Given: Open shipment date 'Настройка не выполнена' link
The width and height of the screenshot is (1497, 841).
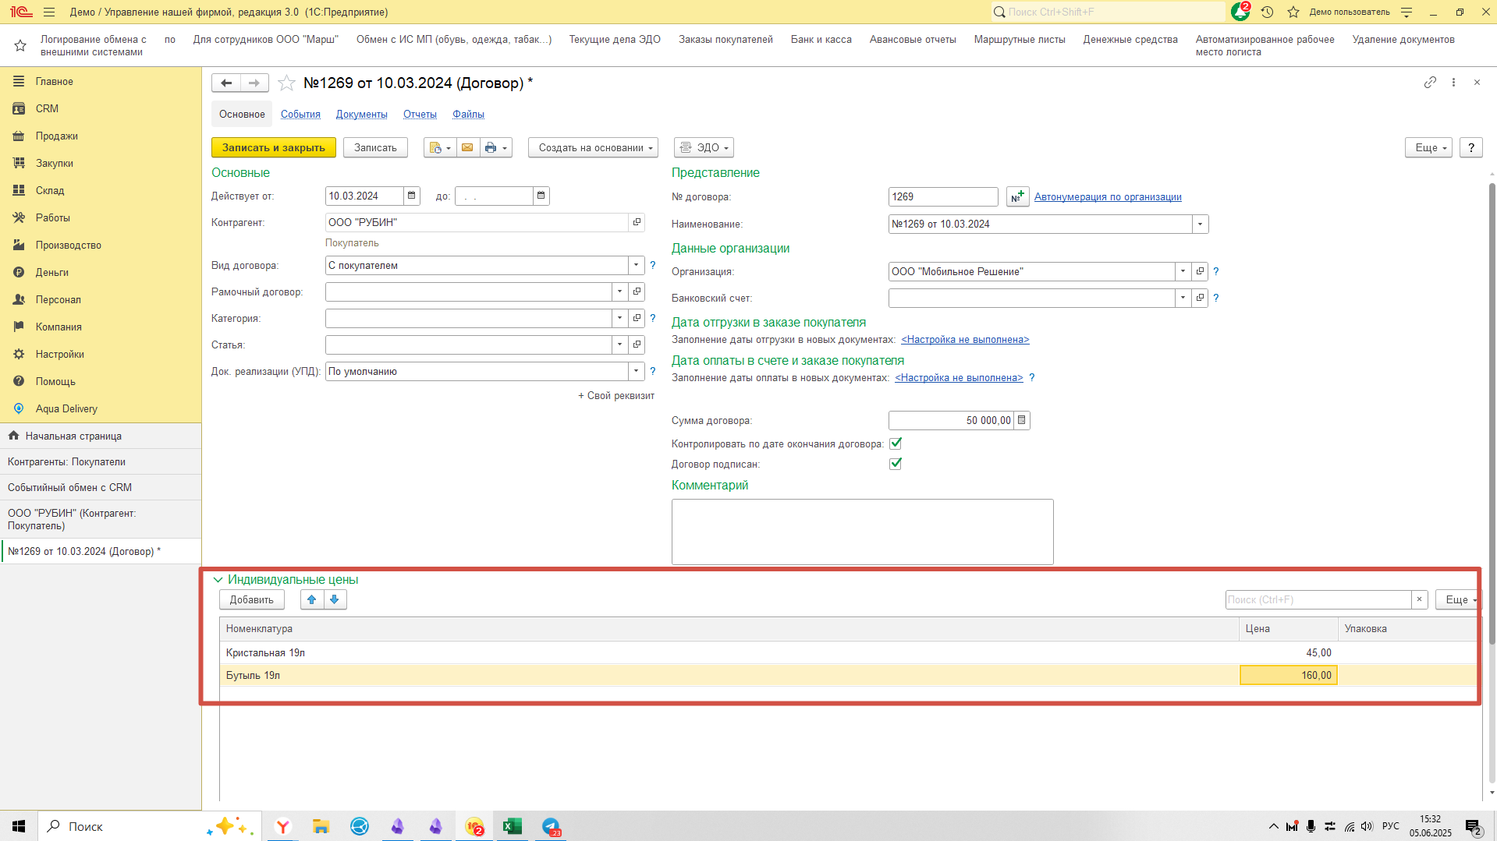Looking at the screenshot, I should 965,340.
